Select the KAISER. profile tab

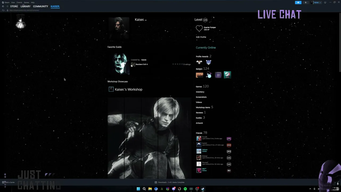click(55, 6)
